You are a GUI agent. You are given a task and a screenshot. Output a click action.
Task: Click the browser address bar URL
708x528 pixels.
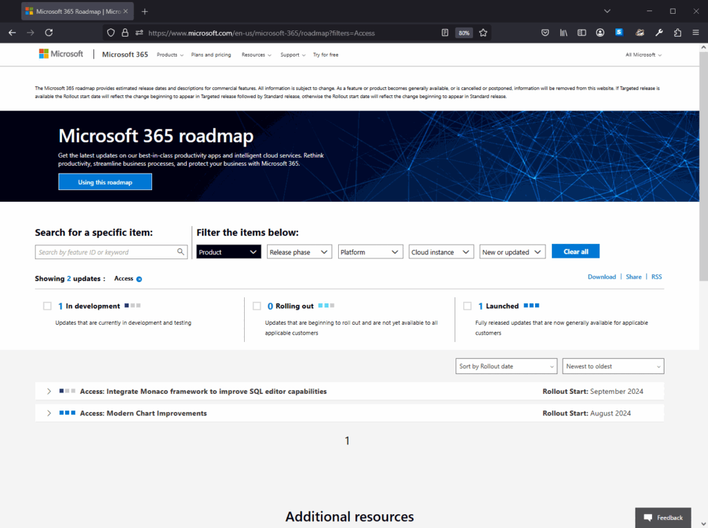tap(261, 33)
